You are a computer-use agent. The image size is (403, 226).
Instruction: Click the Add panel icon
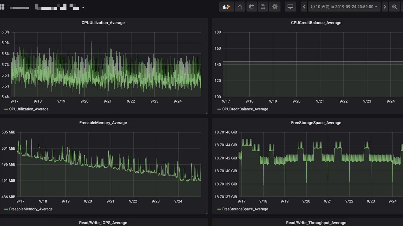point(226,7)
